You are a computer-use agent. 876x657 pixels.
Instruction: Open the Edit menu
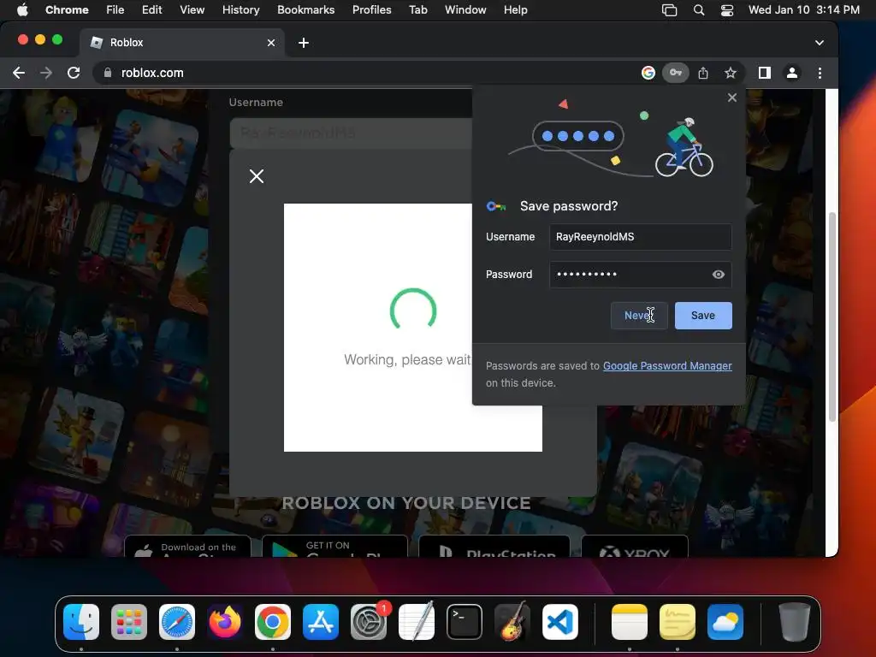tap(151, 9)
